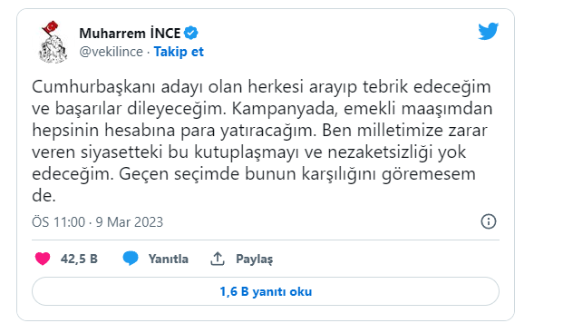Screen dimensions: 563x333
Task: Click the Twitter bird logo
Action: (489, 31)
